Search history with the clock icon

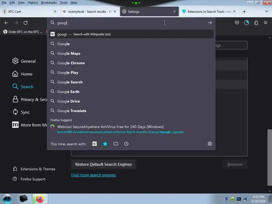pyautogui.click(x=126, y=144)
